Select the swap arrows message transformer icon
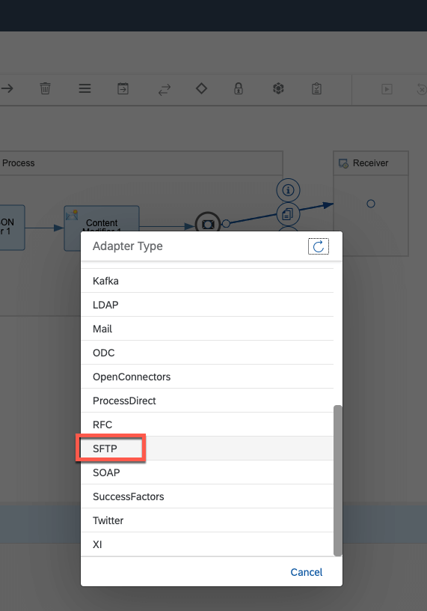The image size is (427, 611). coord(165,90)
